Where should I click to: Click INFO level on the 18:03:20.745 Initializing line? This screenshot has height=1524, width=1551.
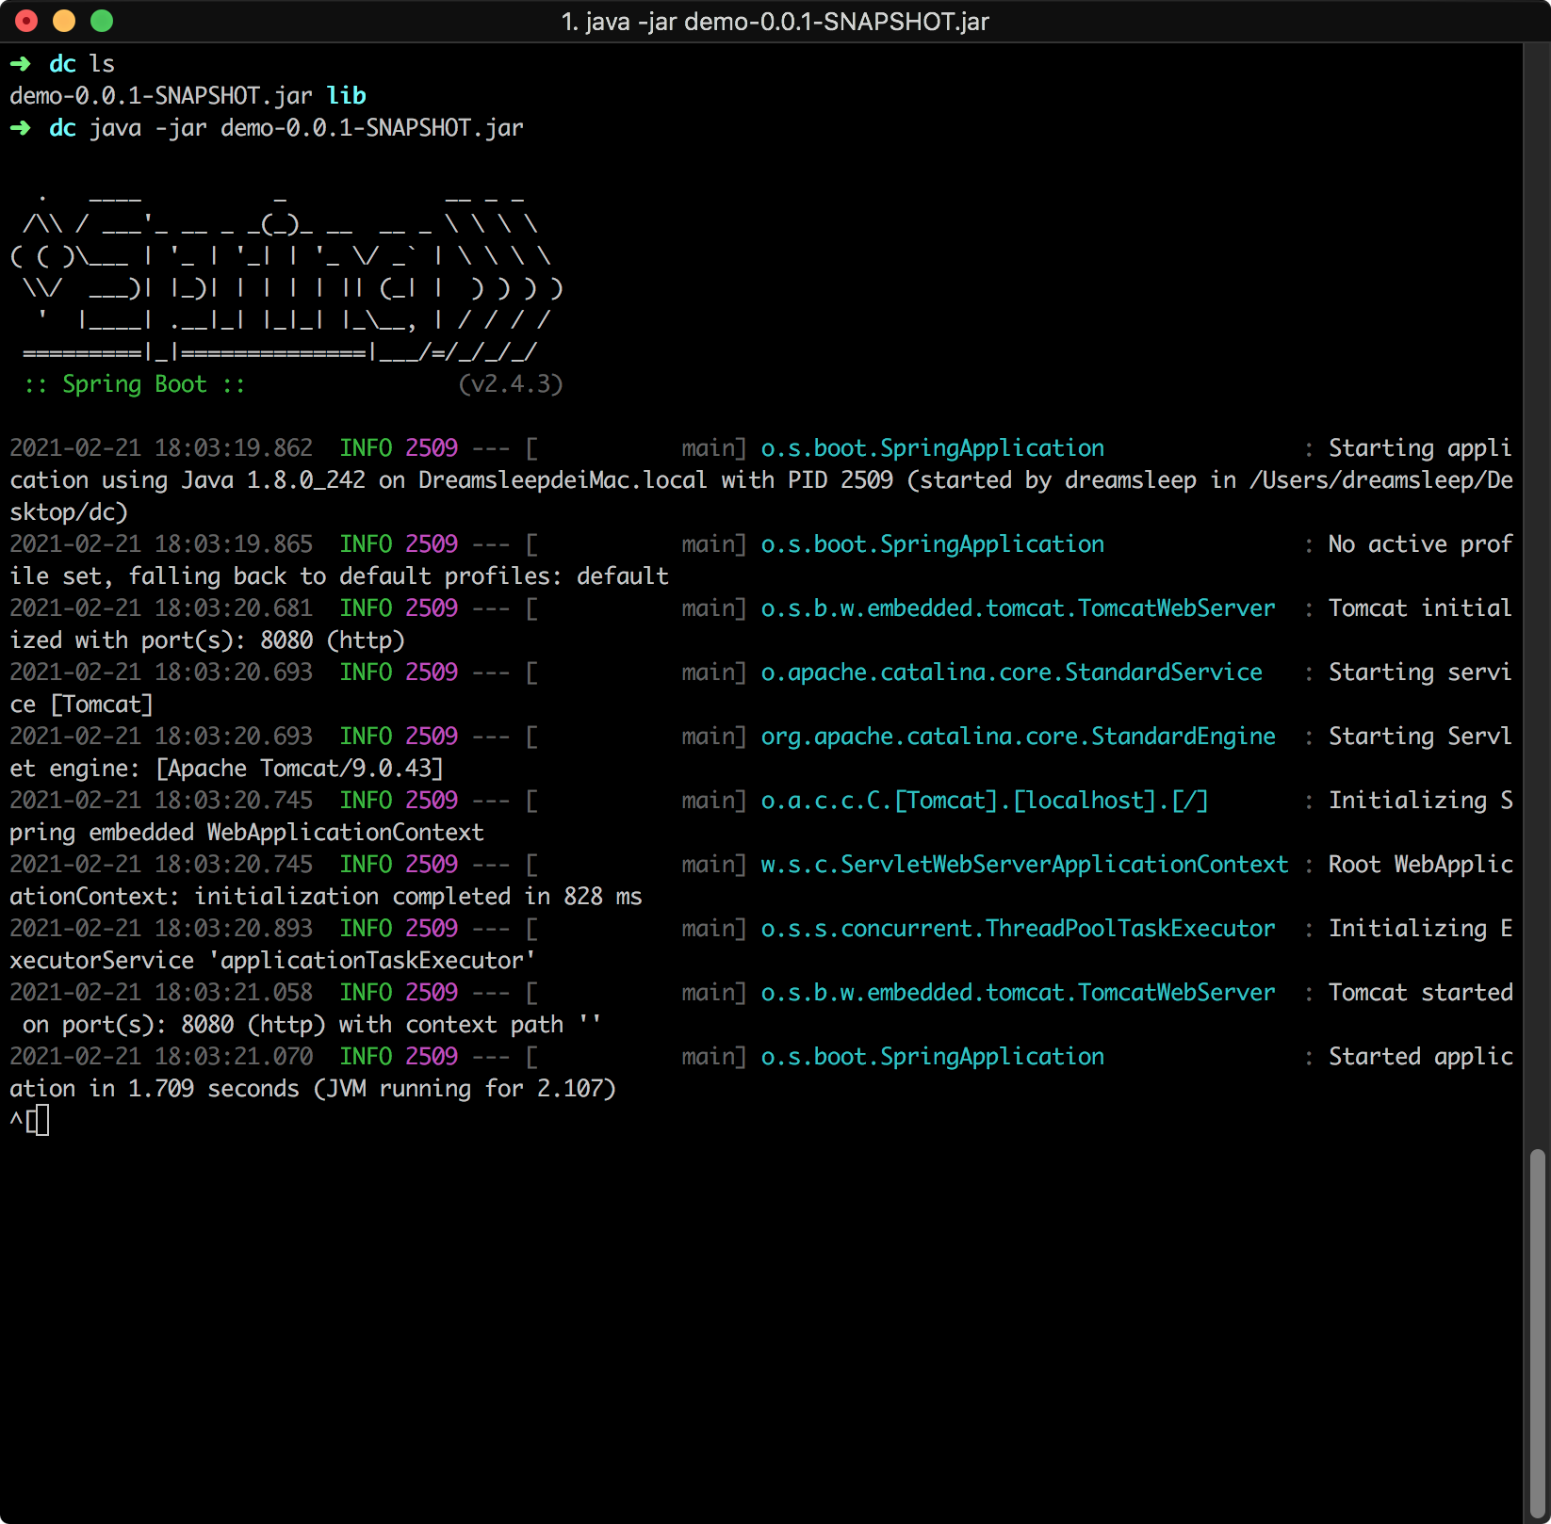[x=366, y=801]
